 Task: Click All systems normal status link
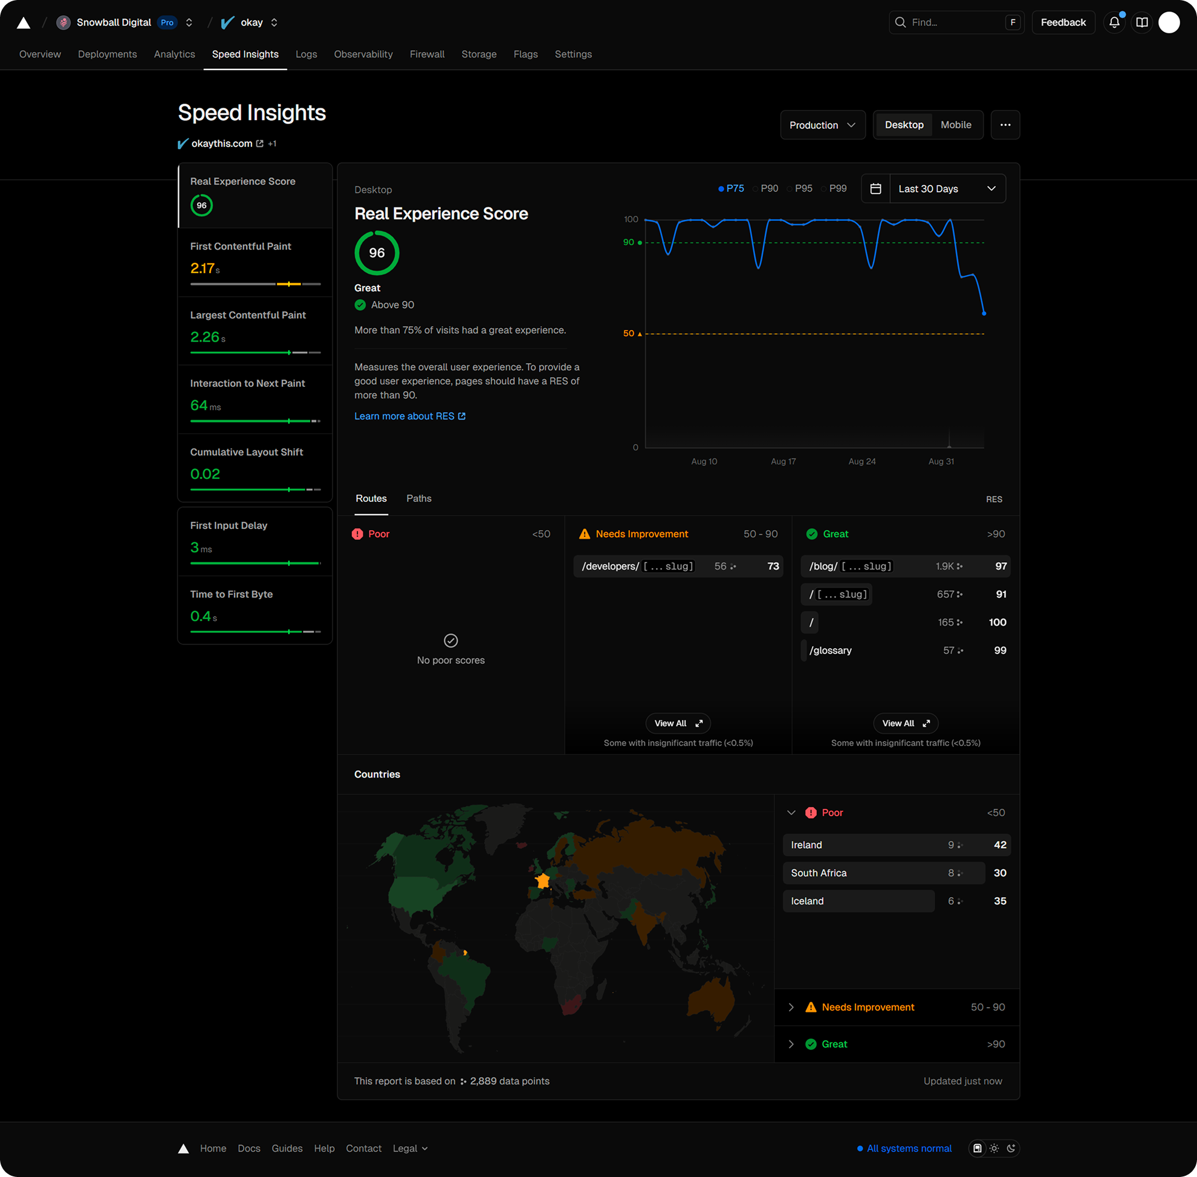[x=904, y=1149]
